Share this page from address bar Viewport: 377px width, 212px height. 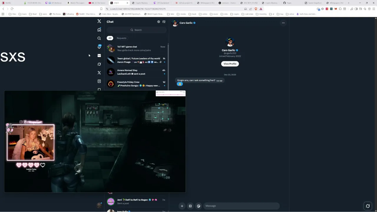pos(251,9)
